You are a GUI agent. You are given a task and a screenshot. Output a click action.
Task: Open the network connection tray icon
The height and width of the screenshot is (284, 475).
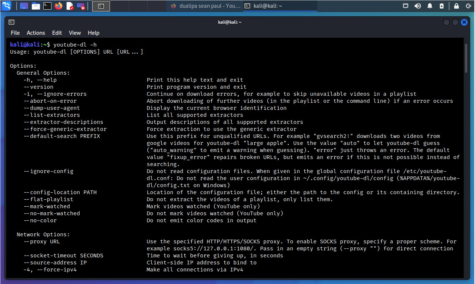click(406, 6)
